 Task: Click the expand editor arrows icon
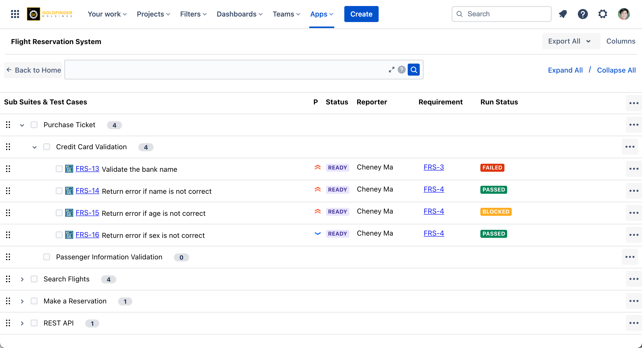[x=391, y=70]
